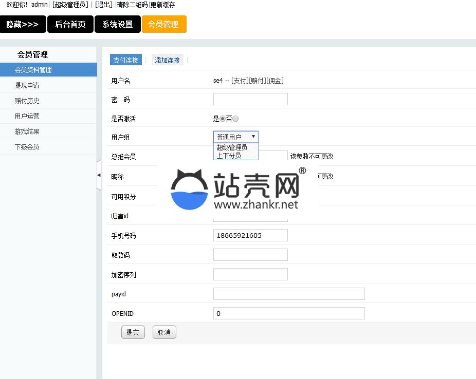Open the 系统设置 top menu tab
476x379 pixels.
click(x=117, y=24)
